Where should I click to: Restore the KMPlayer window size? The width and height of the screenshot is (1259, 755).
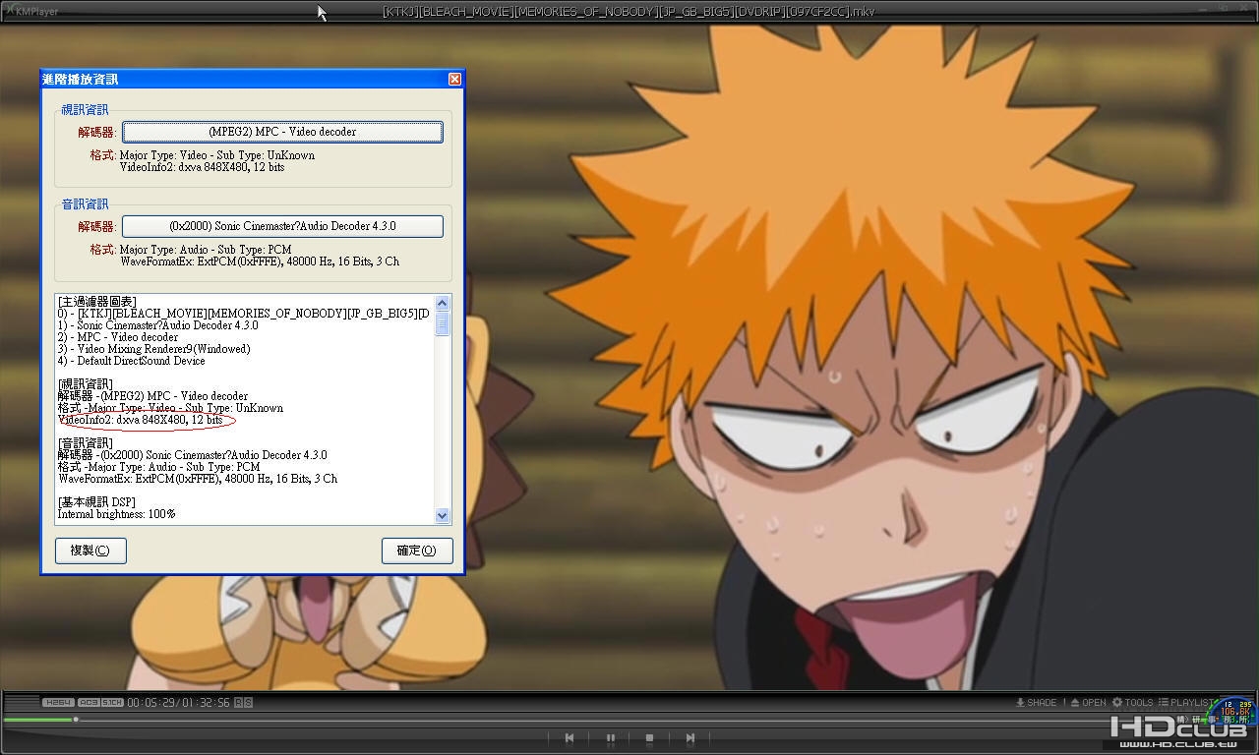[1223, 8]
